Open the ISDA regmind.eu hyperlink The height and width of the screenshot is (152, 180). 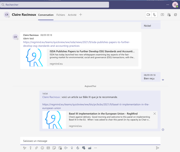click(76, 44)
